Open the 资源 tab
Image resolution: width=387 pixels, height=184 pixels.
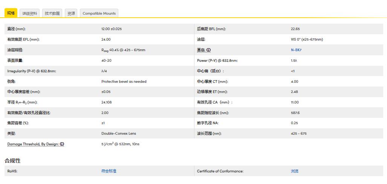coord(71,13)
